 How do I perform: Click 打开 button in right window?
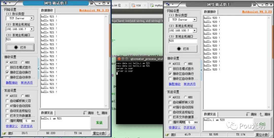pyautogui.click(x=183, y=49)
